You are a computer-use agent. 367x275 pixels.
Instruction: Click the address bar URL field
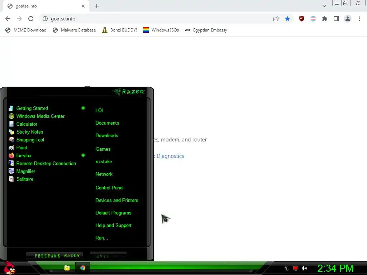(x=159, y=19)
